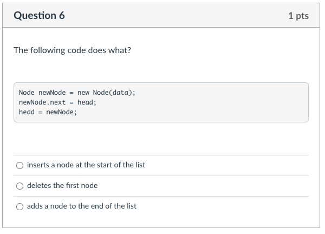
Task: Click the 'Question 6' heading
Action: coord(39,16)
